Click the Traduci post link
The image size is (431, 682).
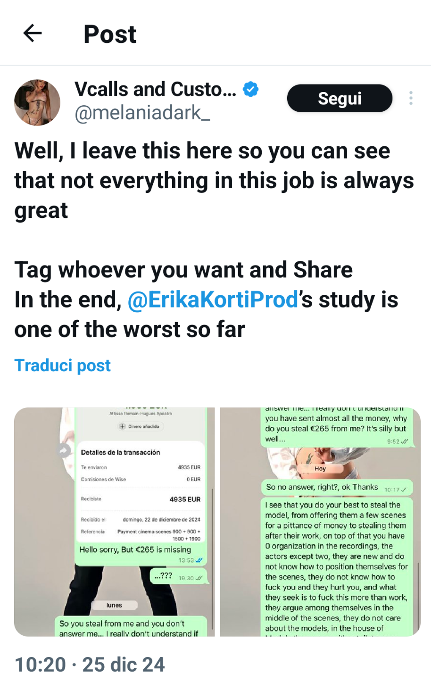pos(63,366)
